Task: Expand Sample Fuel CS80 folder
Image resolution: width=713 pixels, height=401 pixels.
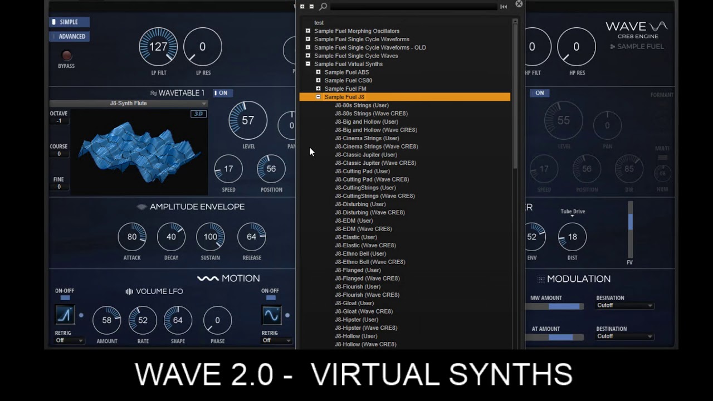Action: tap(318, 80)
